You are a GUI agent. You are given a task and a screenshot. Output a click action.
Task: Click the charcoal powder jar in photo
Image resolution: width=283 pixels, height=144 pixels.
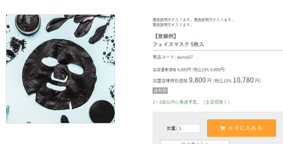tap(28, 24)
